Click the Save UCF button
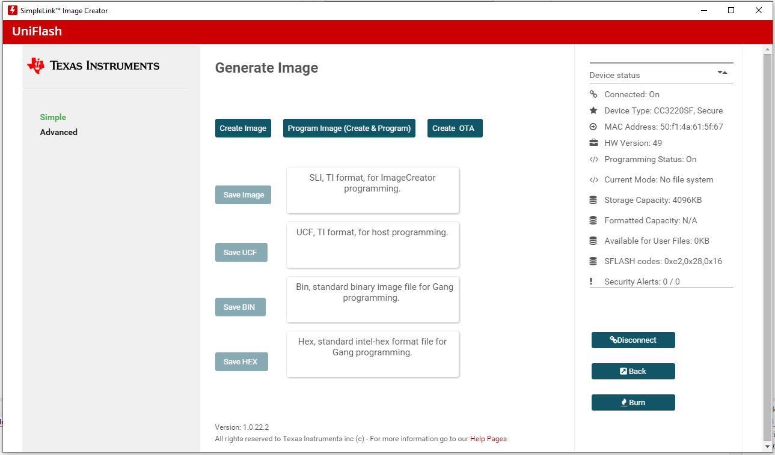Viewport: 775px width, 455px height. pos(241,253)
